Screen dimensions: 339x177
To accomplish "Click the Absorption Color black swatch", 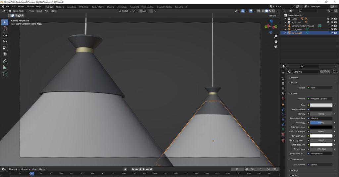I will pos(321,127).
